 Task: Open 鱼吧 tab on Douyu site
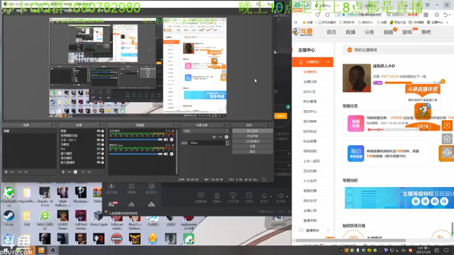coord(426,32)
